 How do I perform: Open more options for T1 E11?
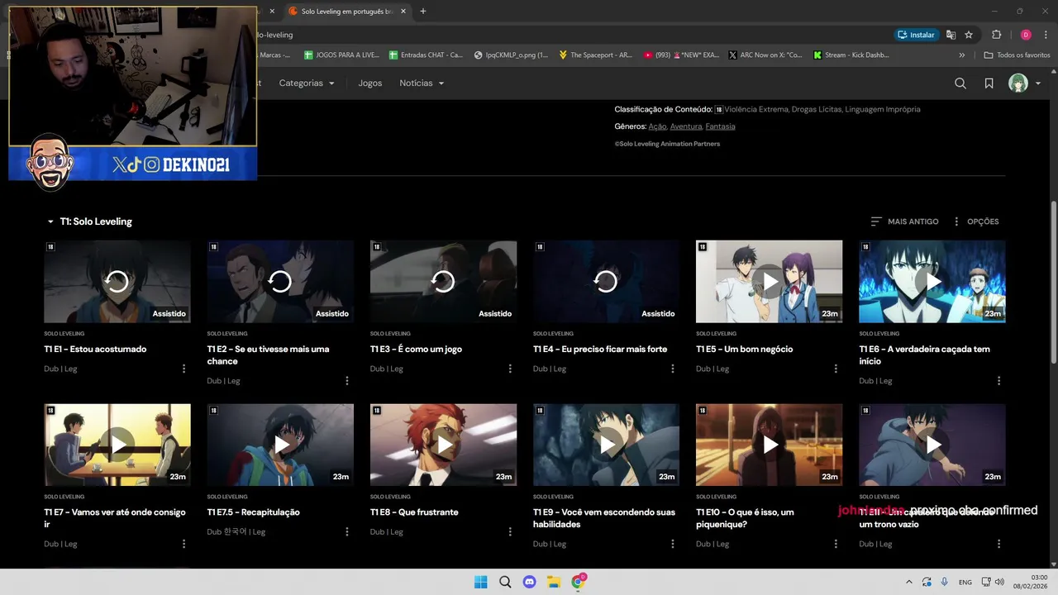[x=998, y=544]
